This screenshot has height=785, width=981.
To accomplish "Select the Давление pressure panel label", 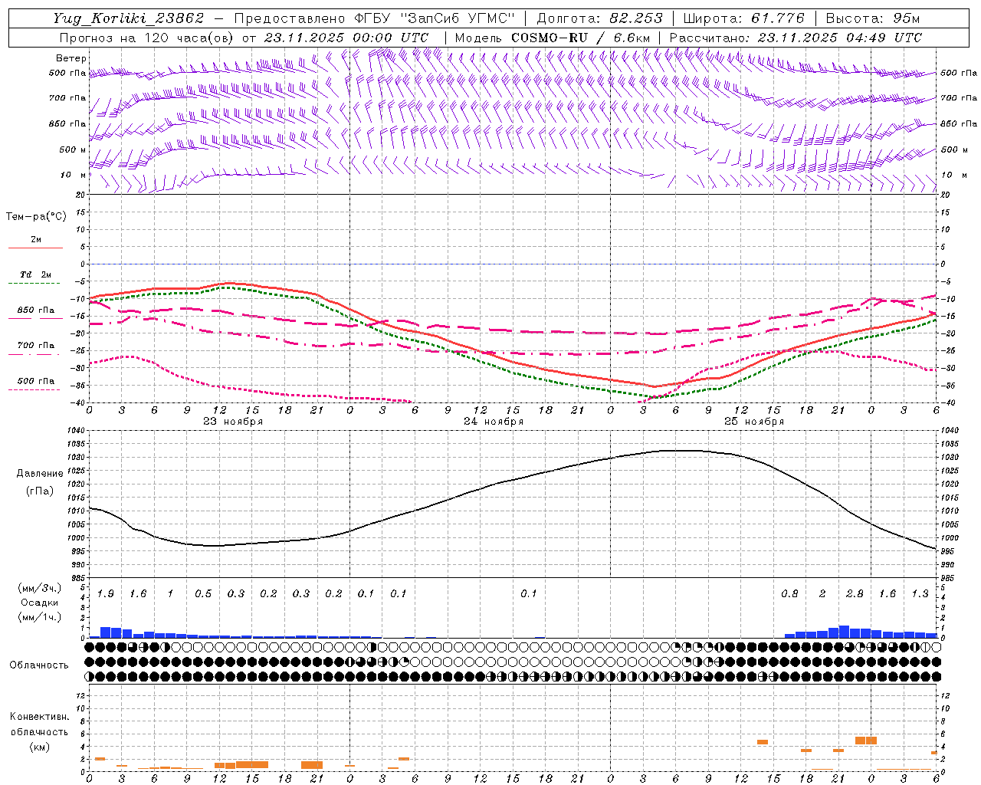I will tap(40, 474).
